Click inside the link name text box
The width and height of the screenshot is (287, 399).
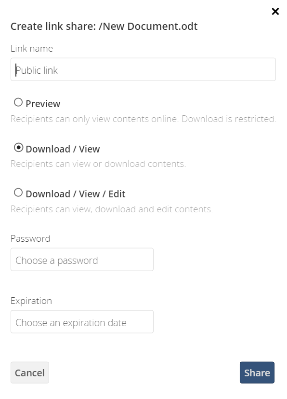coord(143,69)
